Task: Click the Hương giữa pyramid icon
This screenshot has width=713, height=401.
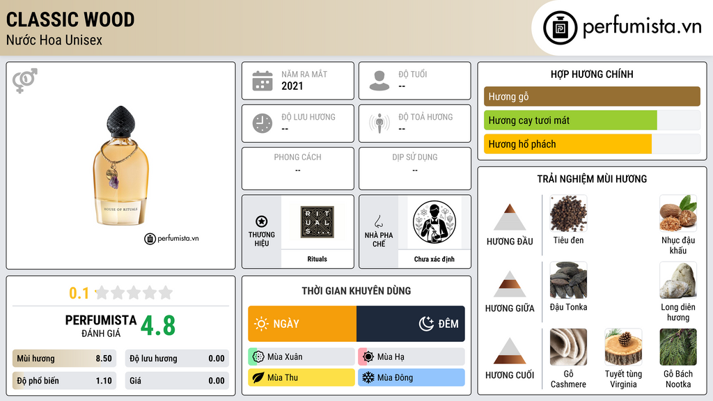Action: click(510, 284)
